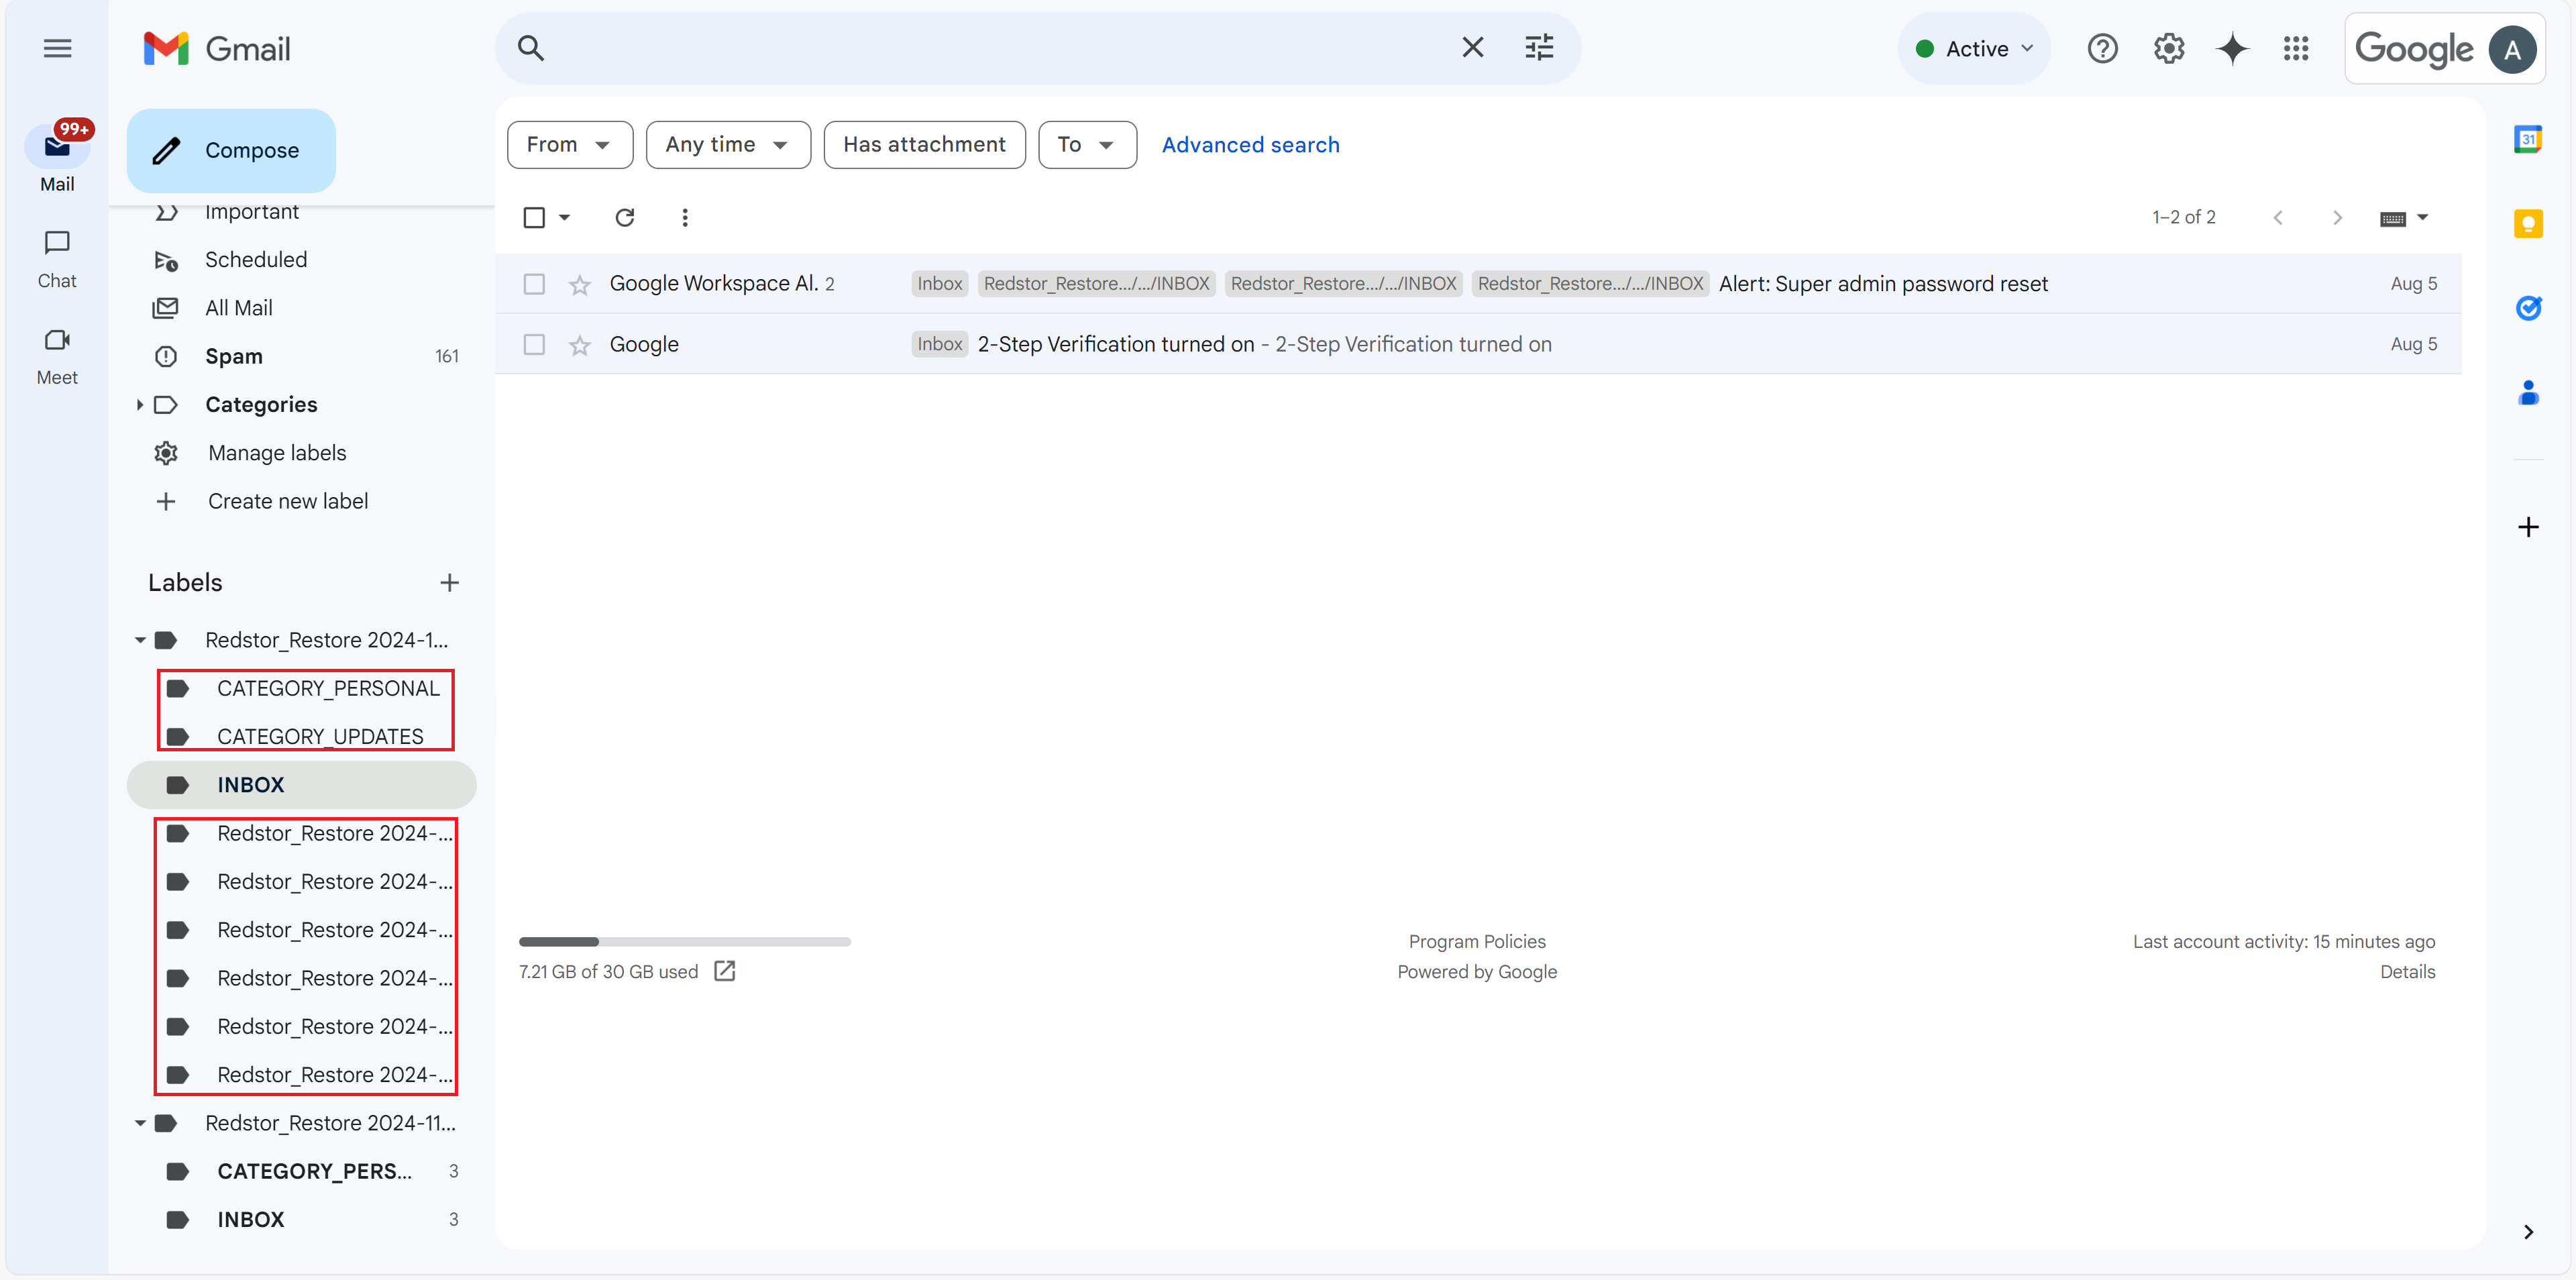Collapse the Redstor_Restore 2024-1... label
2576x1280 pixels.
coord(139,640)
